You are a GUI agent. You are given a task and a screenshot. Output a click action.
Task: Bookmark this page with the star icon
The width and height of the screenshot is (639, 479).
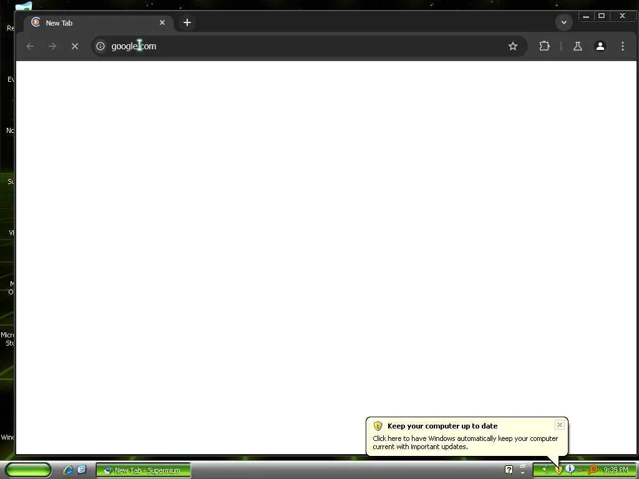tap(513, 46)
